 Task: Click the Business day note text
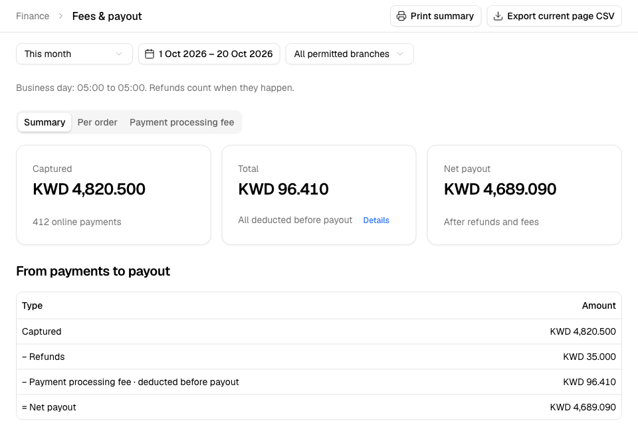[x=155, y=88]
